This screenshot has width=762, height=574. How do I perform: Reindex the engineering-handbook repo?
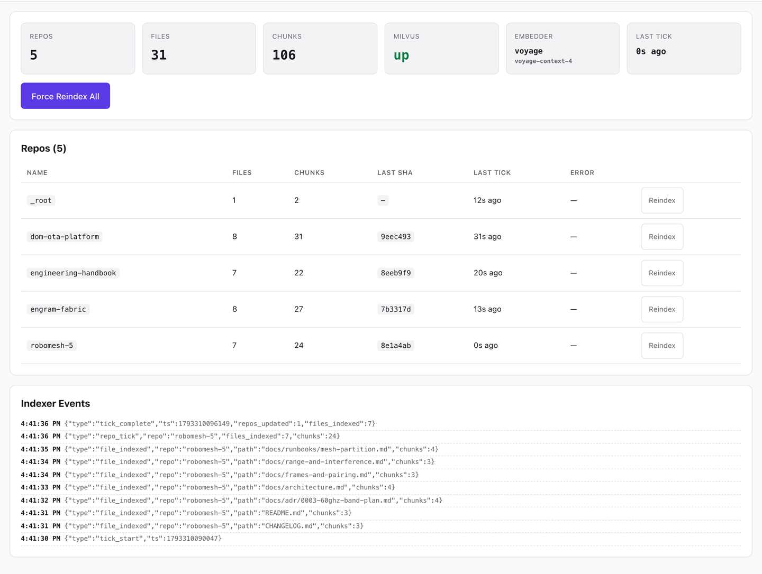click(x=662, y=273)
